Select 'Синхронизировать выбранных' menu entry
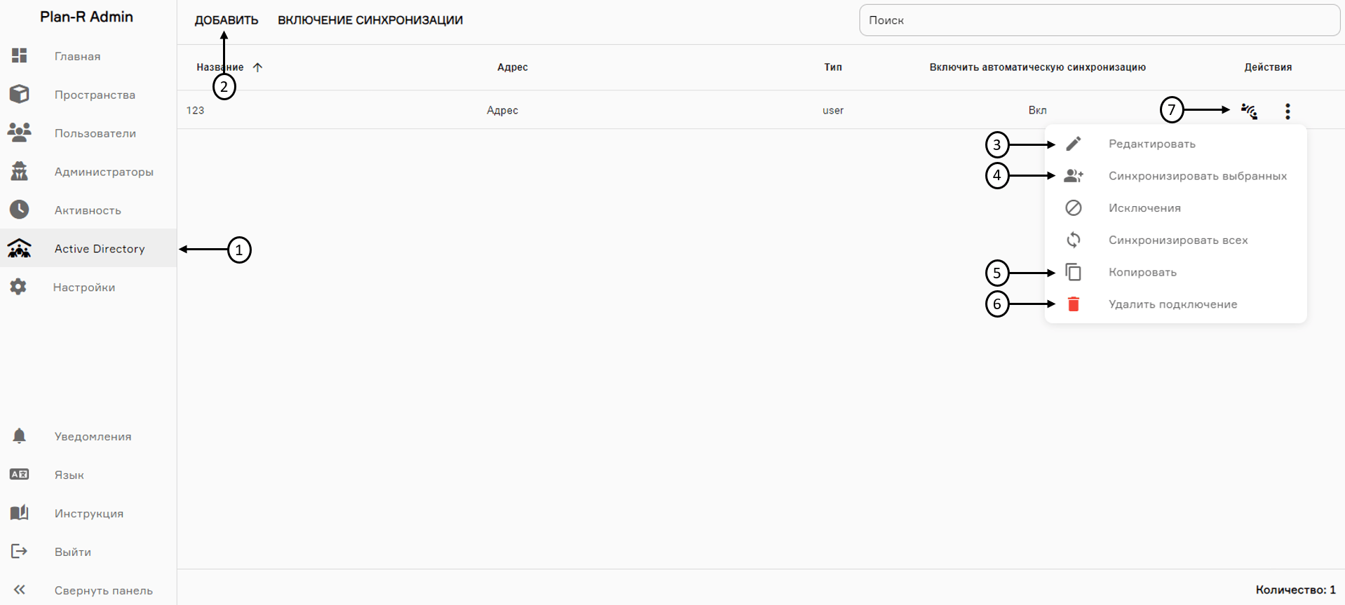The image size is (1345, 605). click(x=1197, y=176)
